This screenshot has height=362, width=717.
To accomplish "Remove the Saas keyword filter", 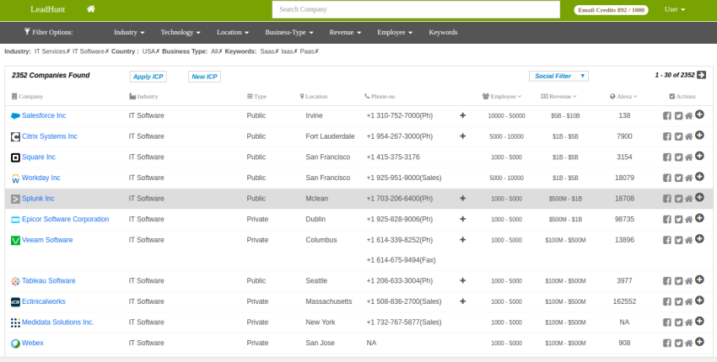I will pyautogui.click(x=277, y=51).
